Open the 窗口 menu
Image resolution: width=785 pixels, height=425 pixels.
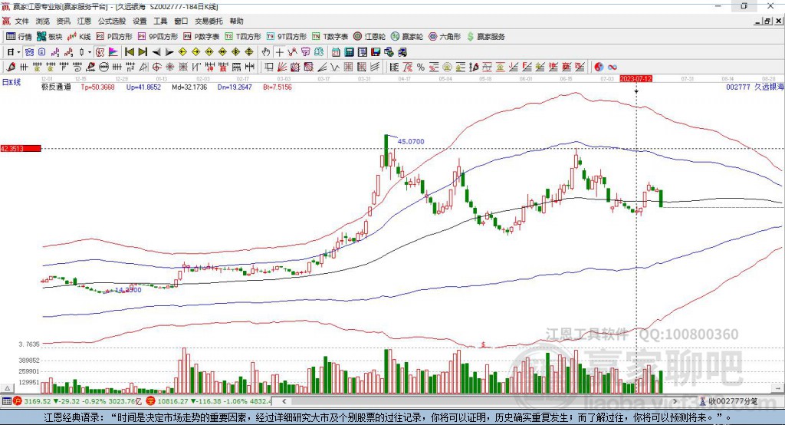tap(181, 21)
